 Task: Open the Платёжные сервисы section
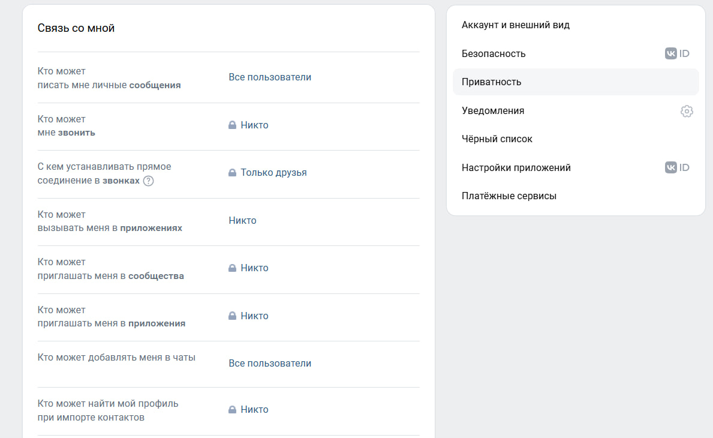point(509,196)
